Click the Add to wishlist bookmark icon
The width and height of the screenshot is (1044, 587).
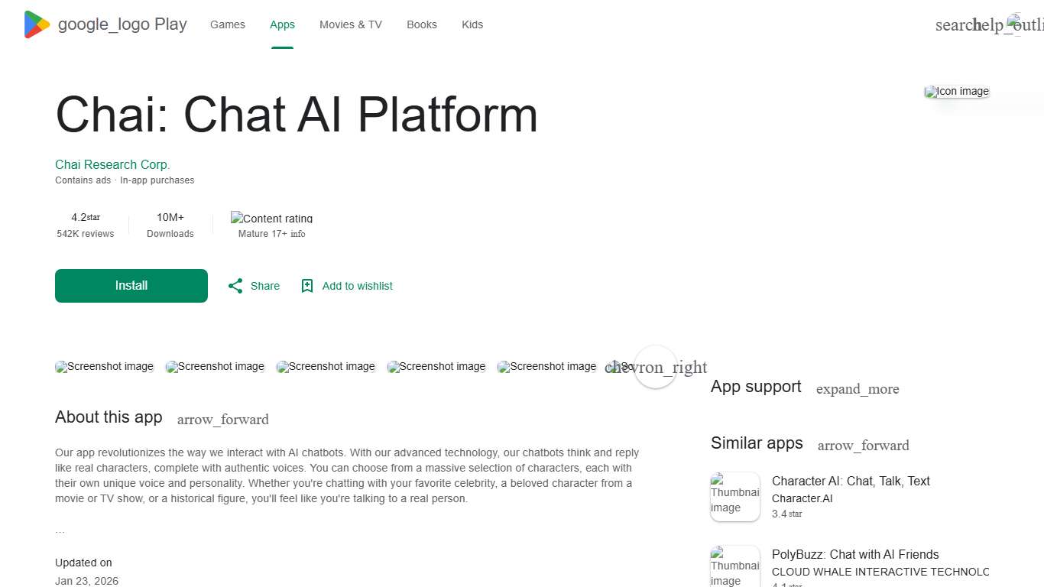tap(306, 285)
